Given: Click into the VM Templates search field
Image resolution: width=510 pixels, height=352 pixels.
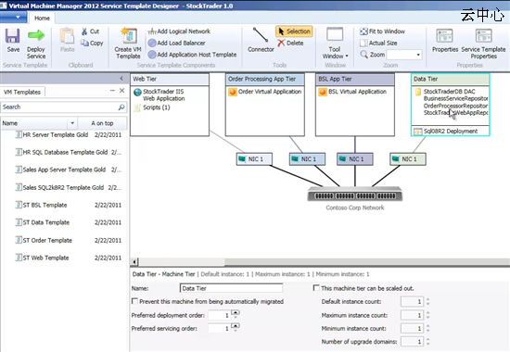Looking at the screenshot, I should [59, 107].
